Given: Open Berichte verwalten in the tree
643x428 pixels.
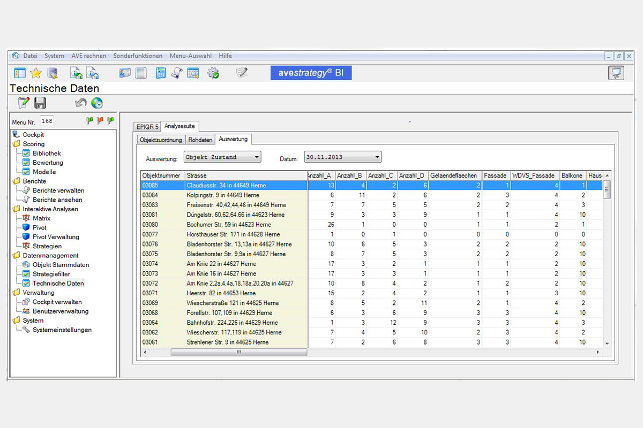Looking at the screenshot, I should (58, 190).
